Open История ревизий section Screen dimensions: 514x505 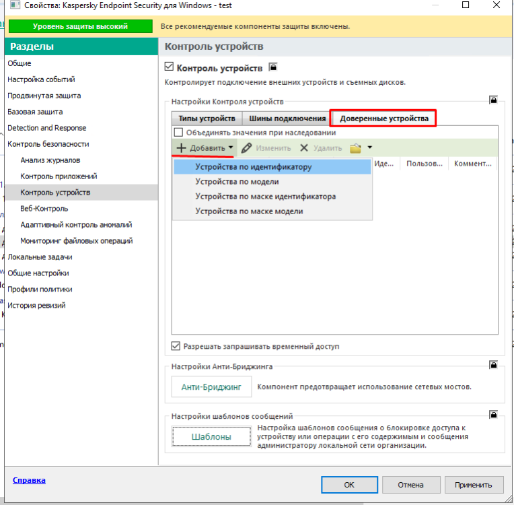point(37,305)
